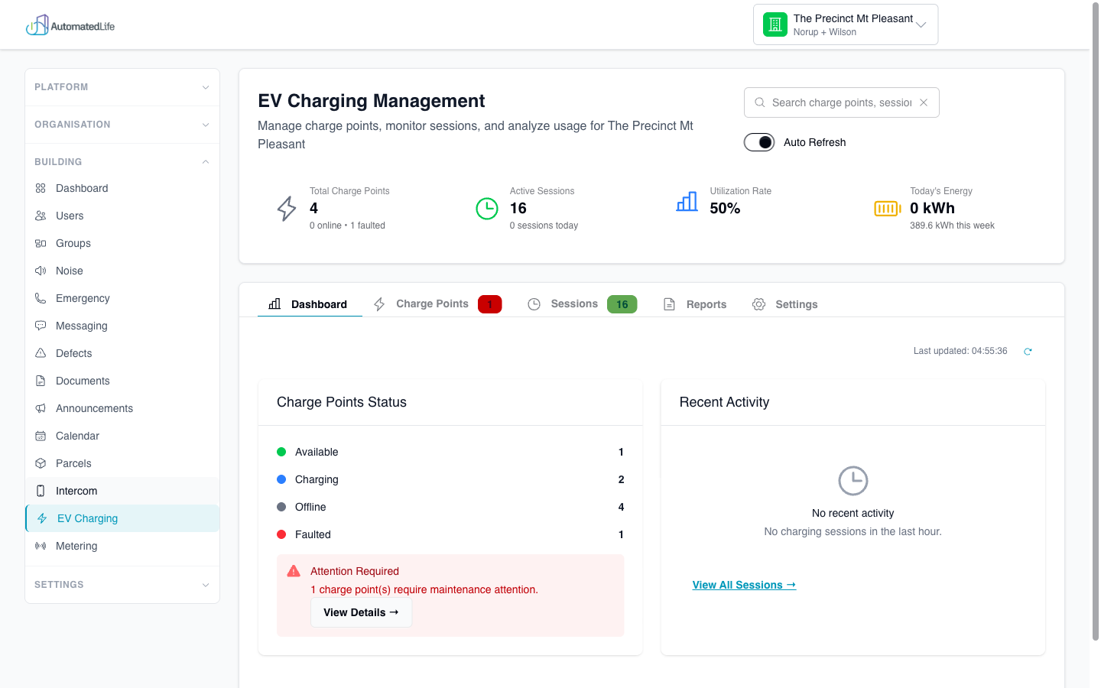
Task: Open the Reports tab
Action: [x=706, y=303]
